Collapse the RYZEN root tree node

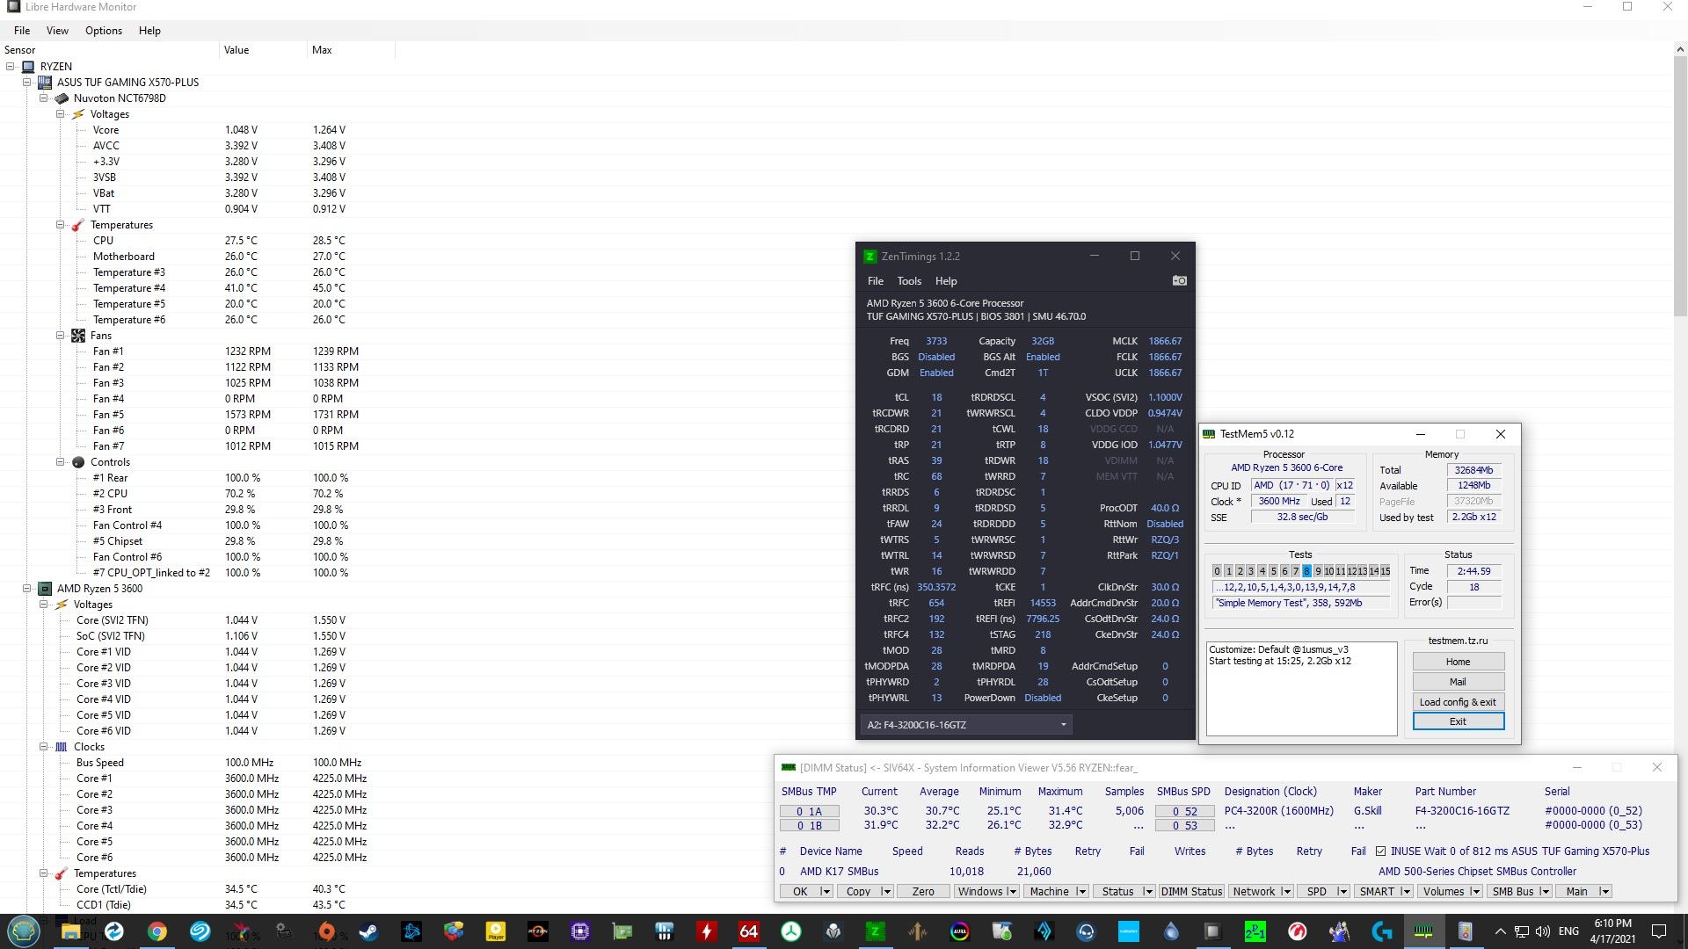pyautogui.click(x=11, y=67)
